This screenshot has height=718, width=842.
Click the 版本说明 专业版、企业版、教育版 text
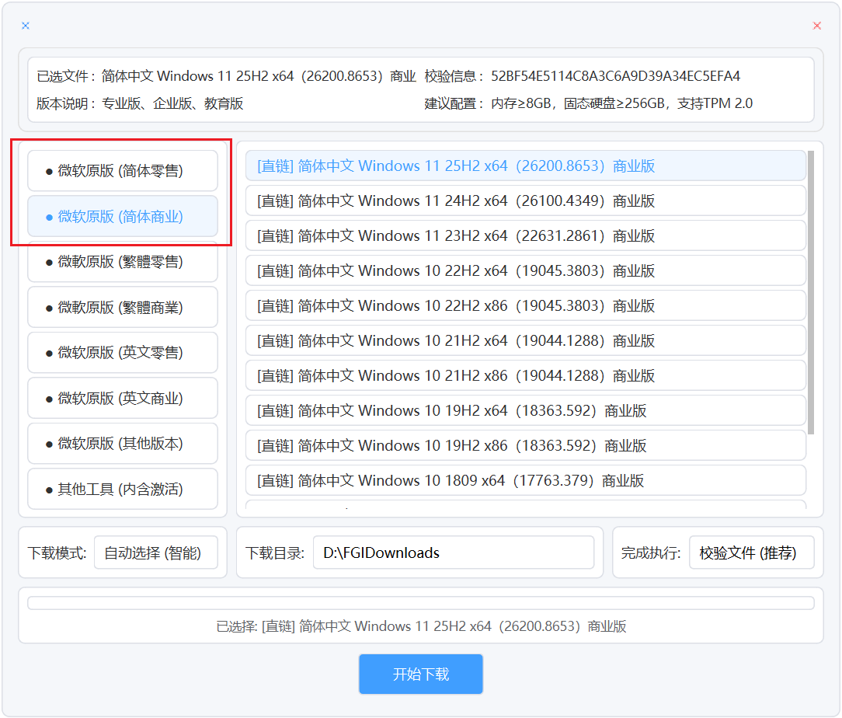(x=140, y=103)
